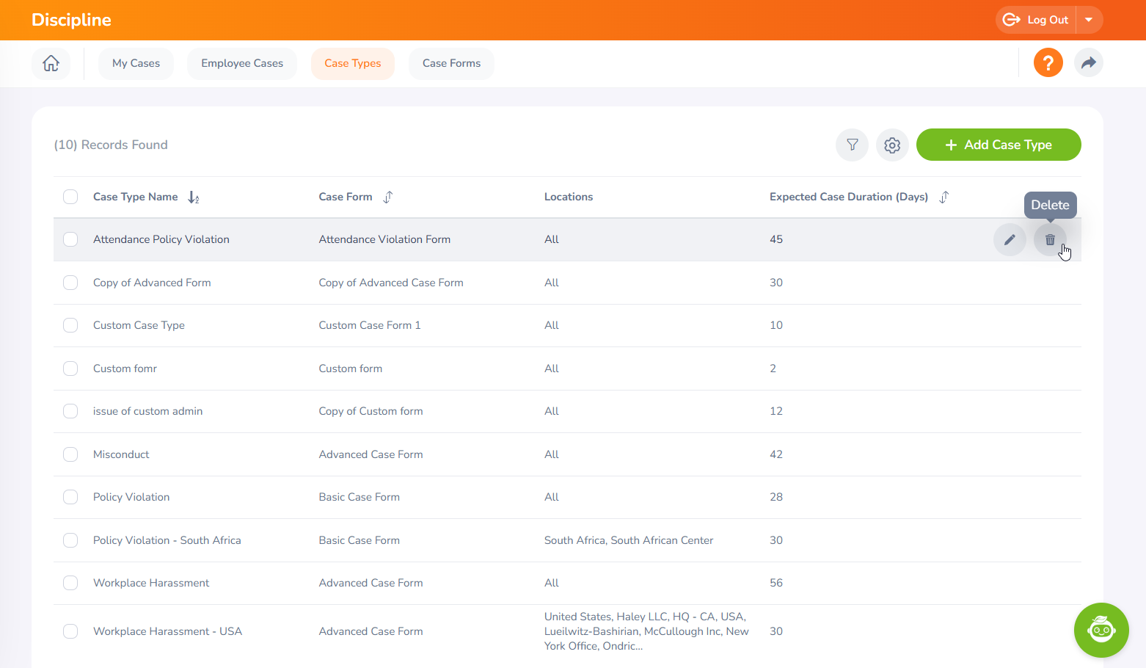The image size is (1146, 668).
Task: Edit the Attendance Policy Violation row
Action: (x=1010, y=239)
